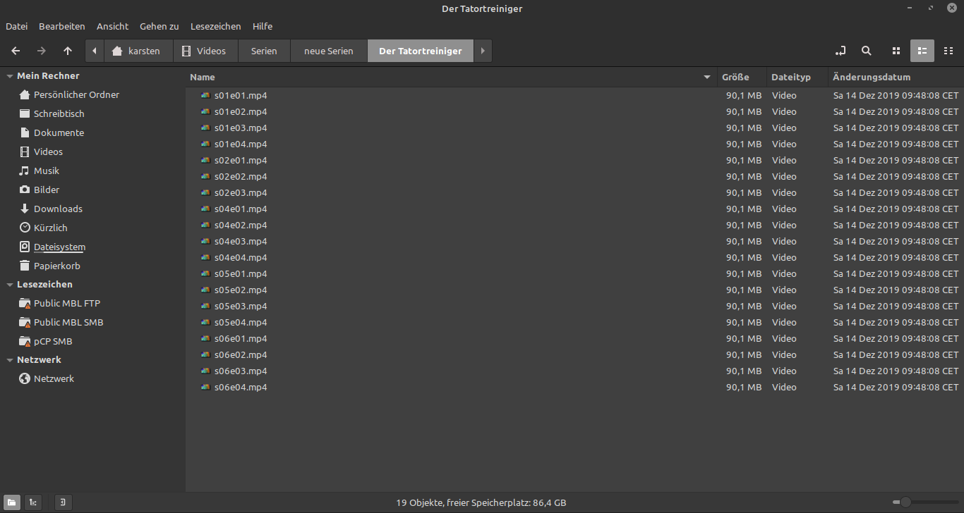
Task: Open the Gehen zu menu
Action: coord(159,26)
